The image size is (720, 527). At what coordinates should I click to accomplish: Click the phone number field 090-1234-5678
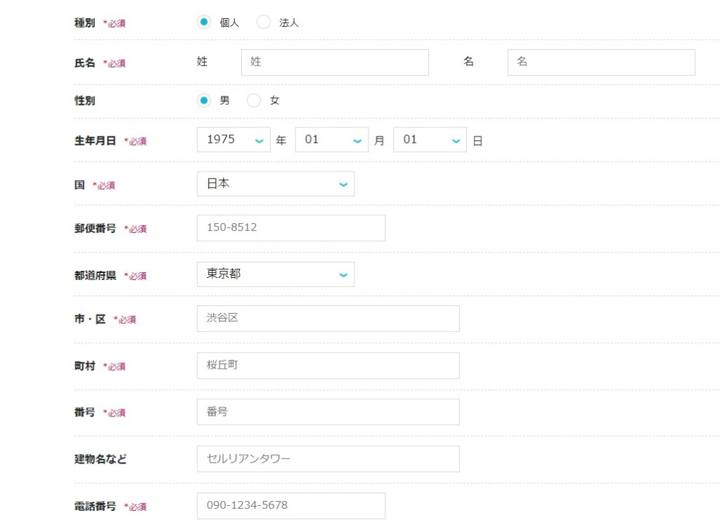pyautogui.click(x=291, y=506)
